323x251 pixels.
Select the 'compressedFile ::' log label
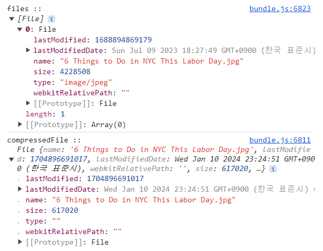tap(44, 140)
